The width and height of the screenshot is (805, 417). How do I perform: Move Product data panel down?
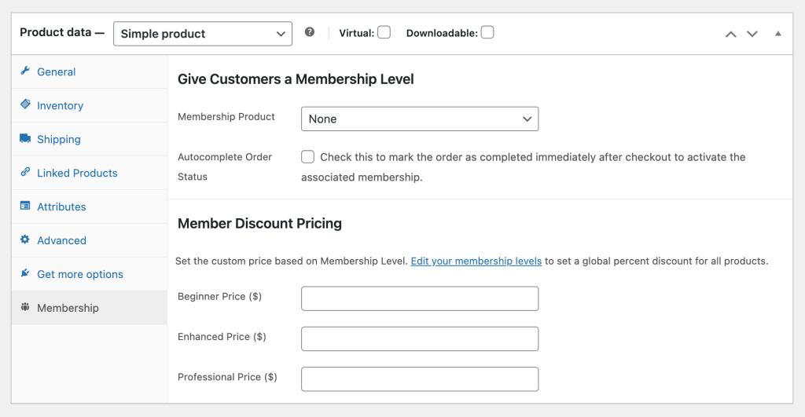[x=752, y=34]
